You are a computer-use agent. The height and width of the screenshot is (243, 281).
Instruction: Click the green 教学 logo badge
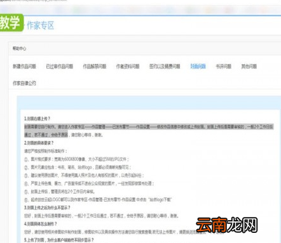pyautogui.click(x=11, y=22)
